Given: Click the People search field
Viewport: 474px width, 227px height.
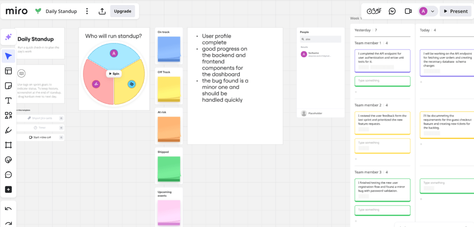Looking at the screenshot, I should click(x=320, y=39).
